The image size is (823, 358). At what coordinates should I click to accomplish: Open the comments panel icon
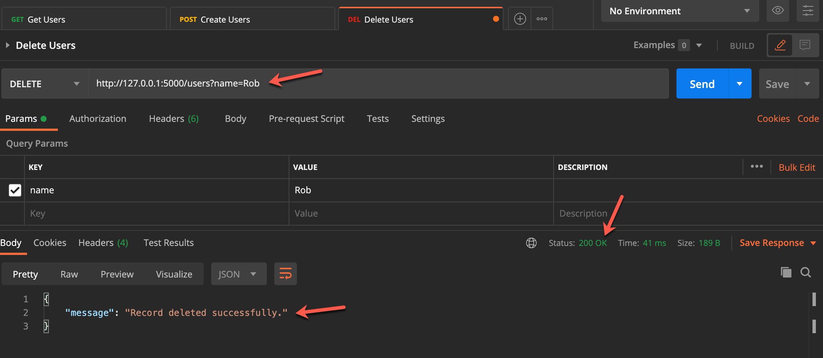(805, 45)
